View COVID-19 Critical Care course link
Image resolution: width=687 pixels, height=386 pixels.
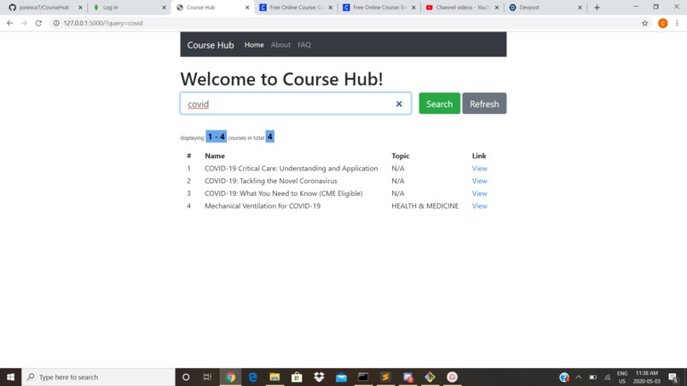479,168
